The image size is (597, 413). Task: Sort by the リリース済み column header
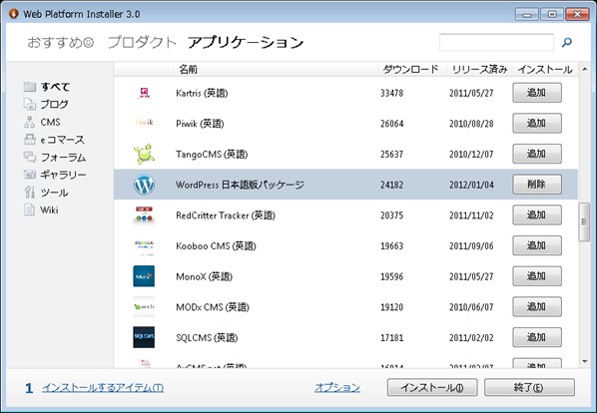click(x=479, y=69)
